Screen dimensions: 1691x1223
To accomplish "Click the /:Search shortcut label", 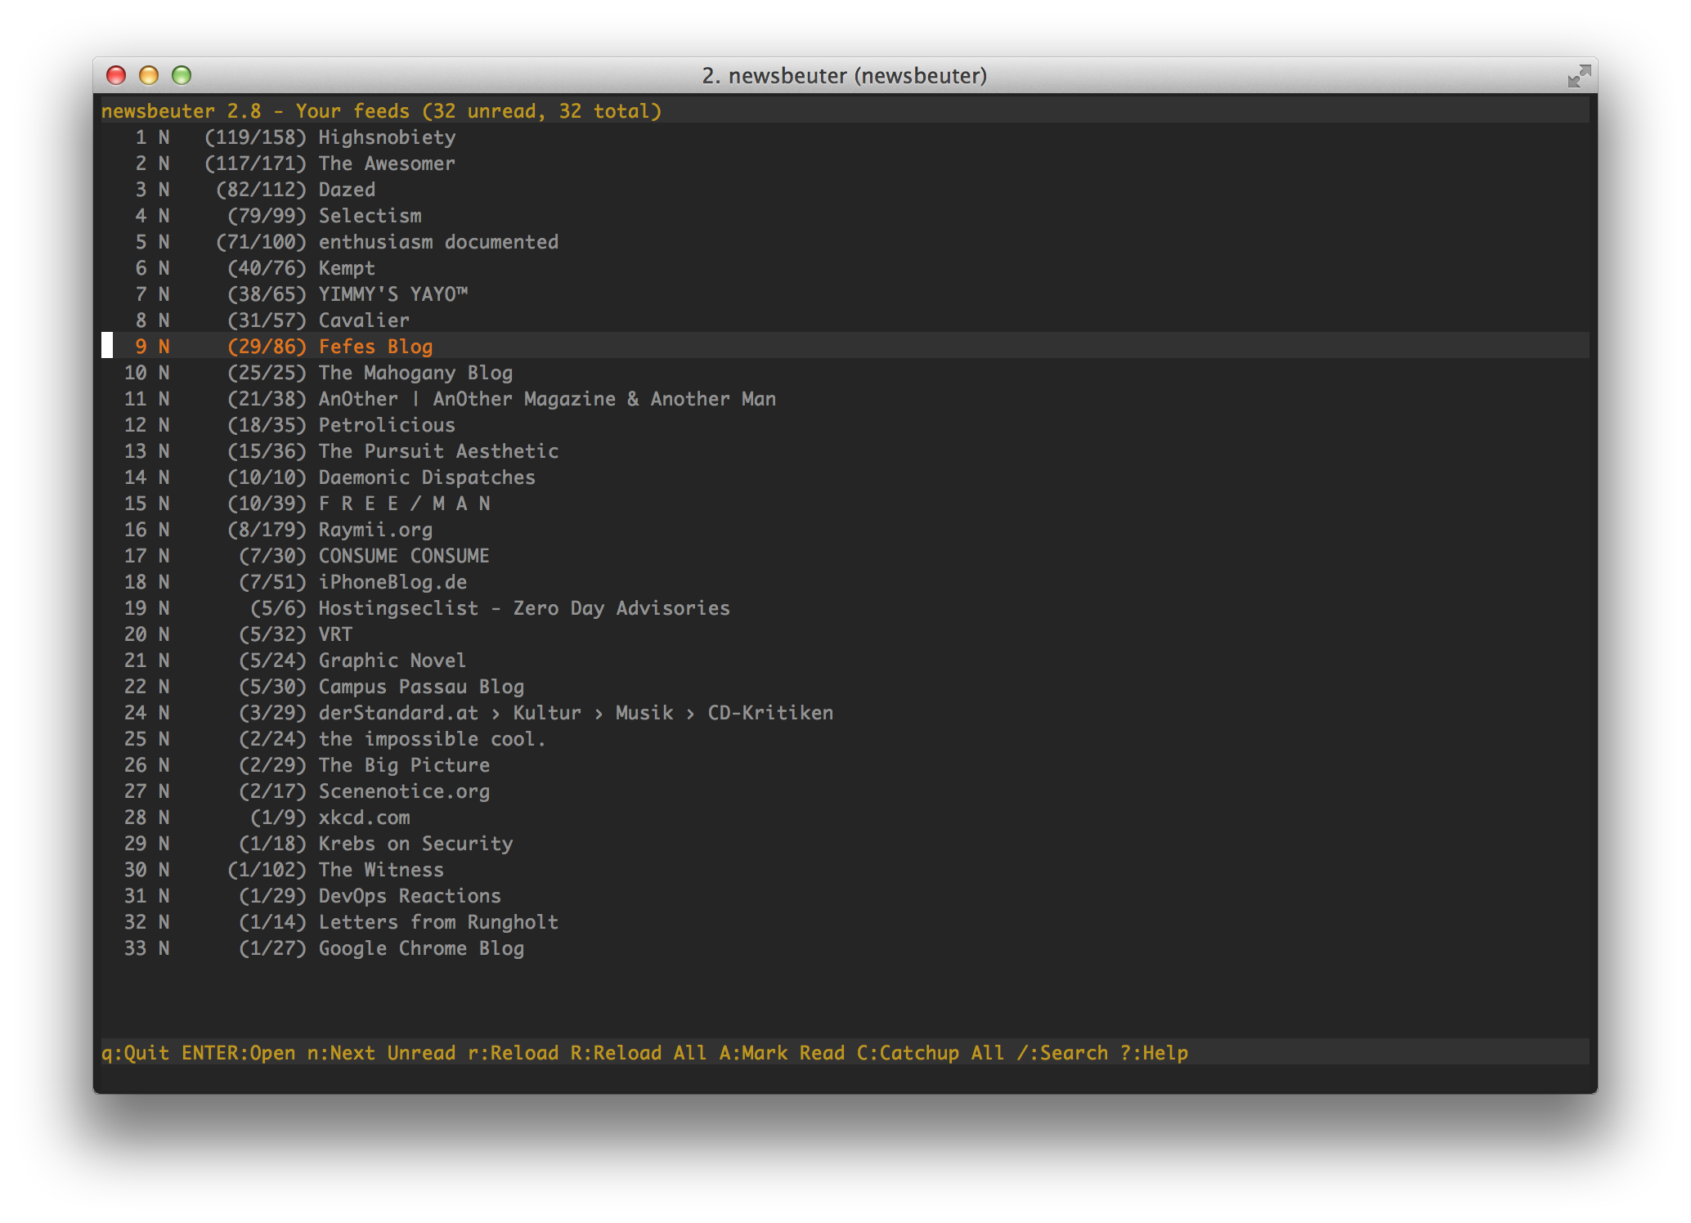I will point(1062,1053).
